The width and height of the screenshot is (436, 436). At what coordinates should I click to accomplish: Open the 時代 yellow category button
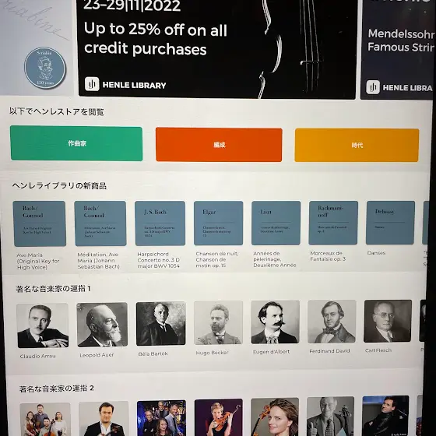[x=357, y=145]
